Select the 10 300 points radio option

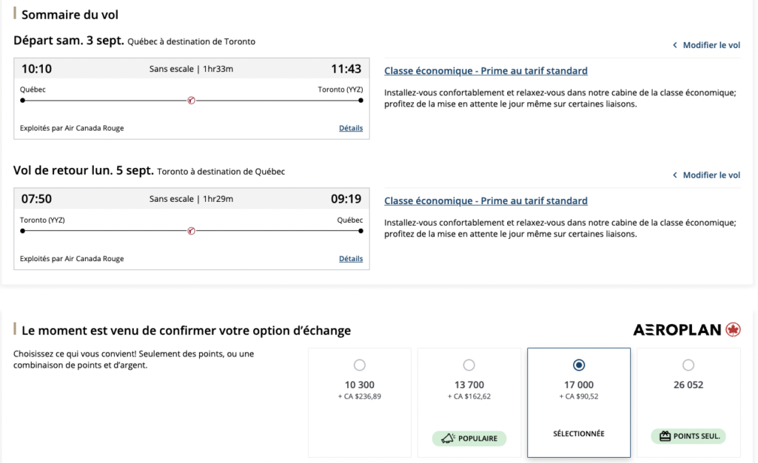[x=360, y=365]
